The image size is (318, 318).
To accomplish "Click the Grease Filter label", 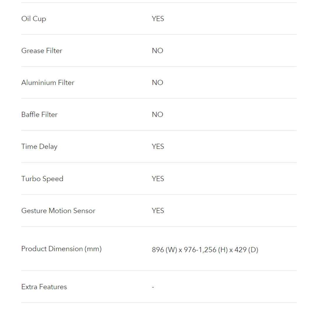I will [x=42, y=51].
